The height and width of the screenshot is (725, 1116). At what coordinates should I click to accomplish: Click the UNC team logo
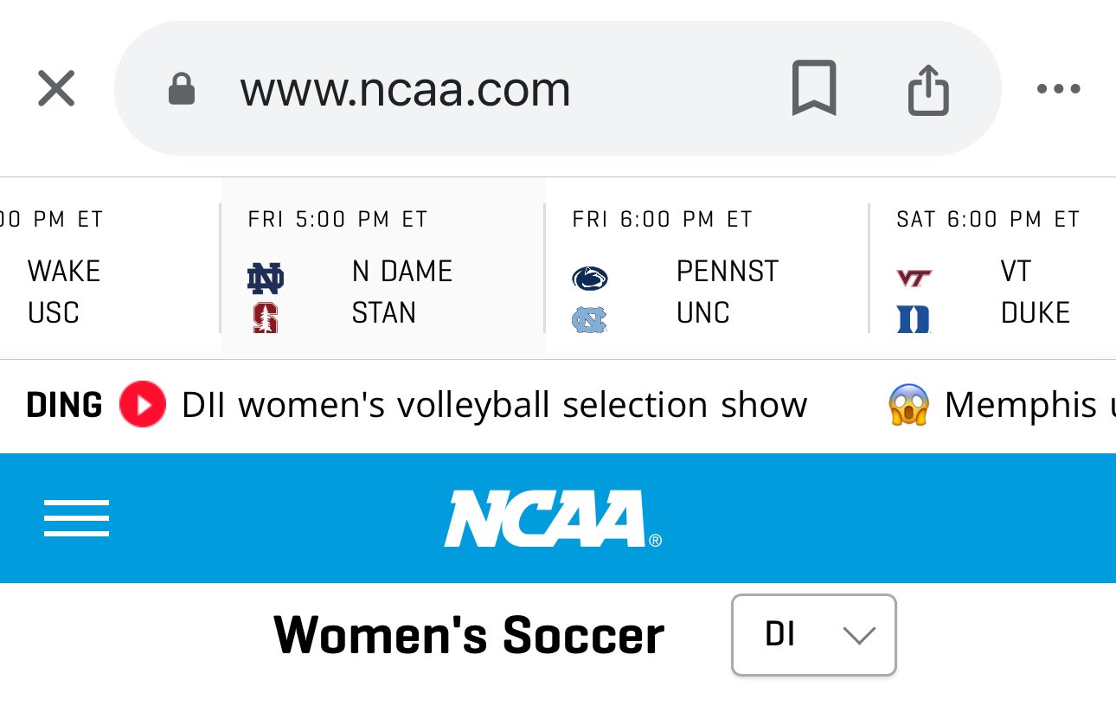tap(590, 320)
